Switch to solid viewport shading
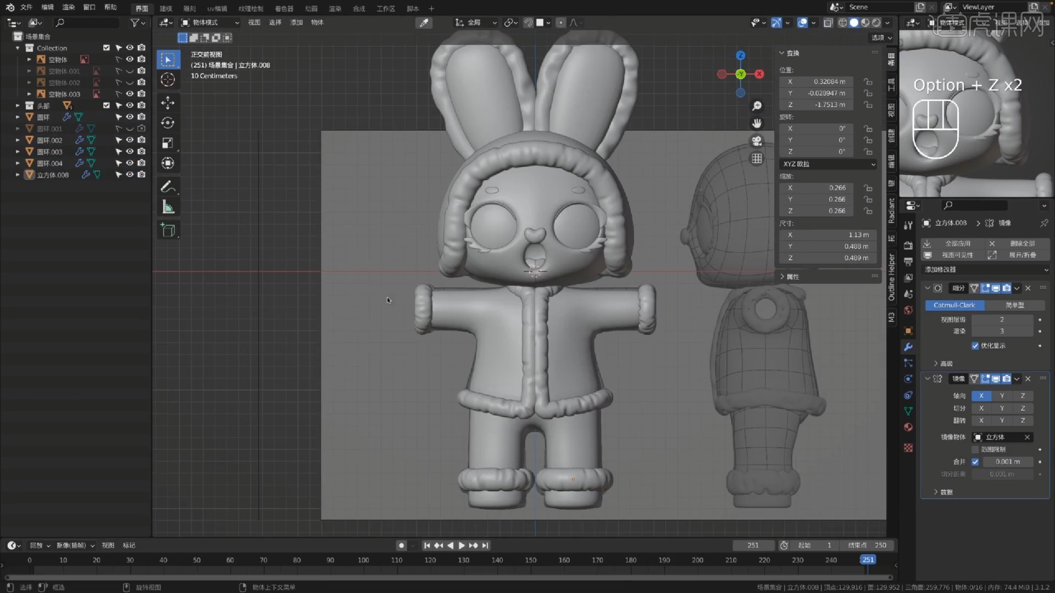Viewport: 1055px width, 593px height. [x=854, y=23]
